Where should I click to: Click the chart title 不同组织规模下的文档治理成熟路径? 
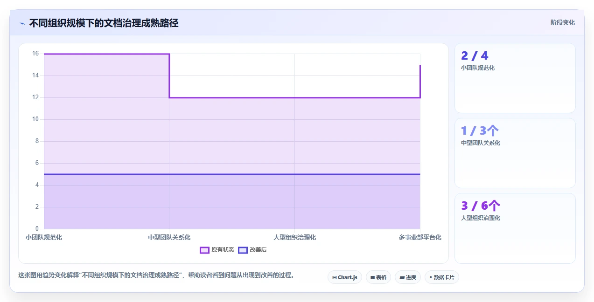(104, 23)
